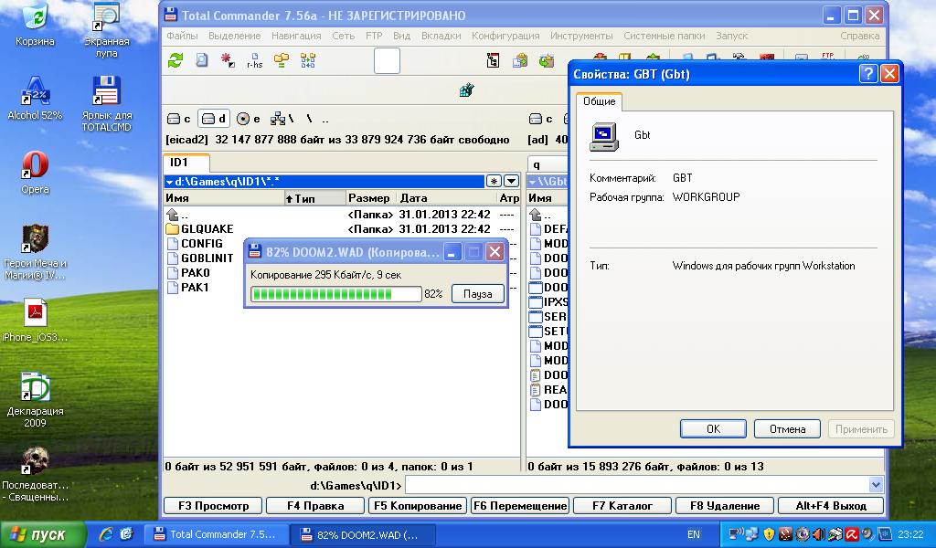
Task: Open left panel directory history dropdown arrow
Action: (x=512, y=181)
